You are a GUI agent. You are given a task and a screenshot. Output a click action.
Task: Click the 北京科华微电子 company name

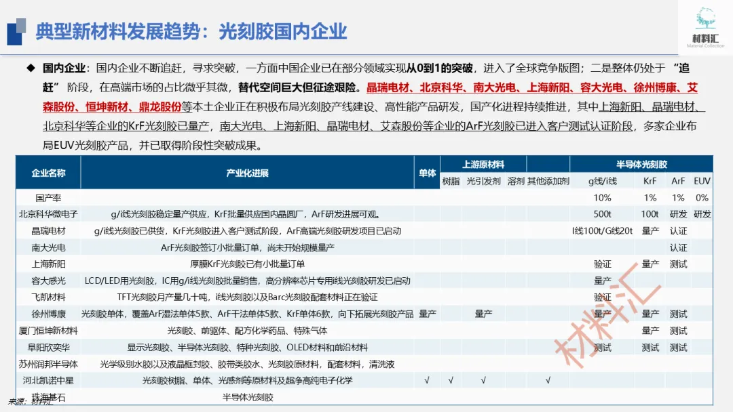click(48, 214)
